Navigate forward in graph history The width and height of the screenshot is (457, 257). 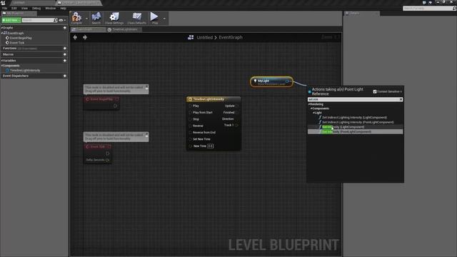(85, 37)
